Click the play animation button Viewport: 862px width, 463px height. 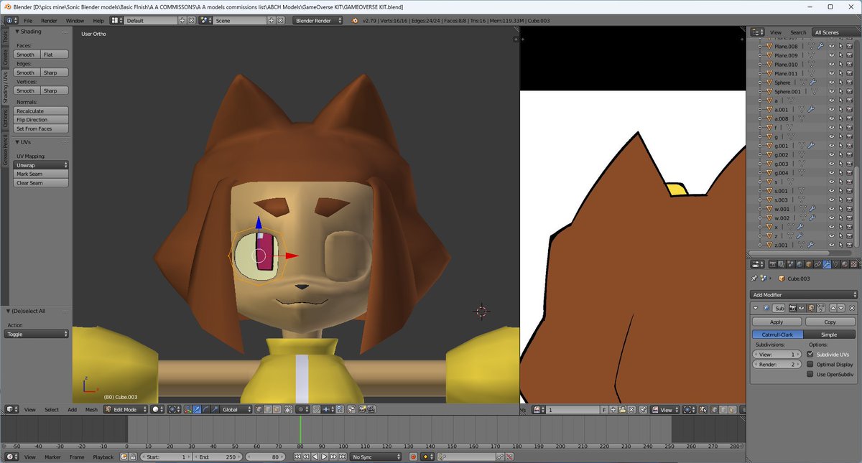tap(324, 457)
